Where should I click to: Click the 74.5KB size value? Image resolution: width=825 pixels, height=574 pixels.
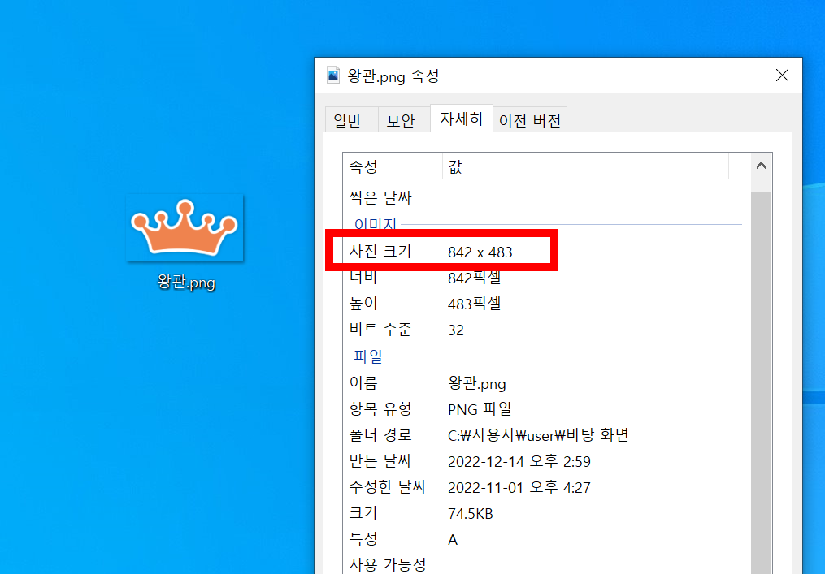tap(471, 514)
